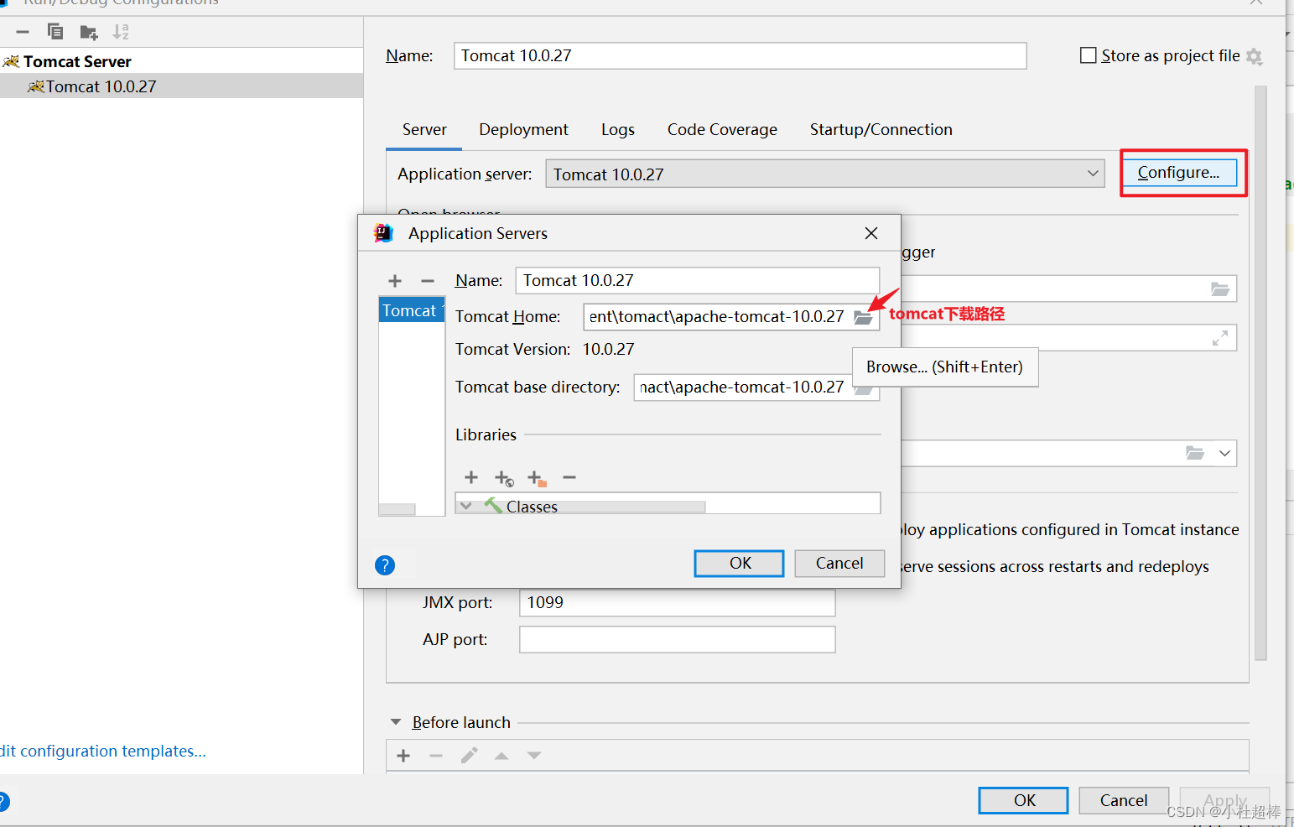Open the JRE dropdown arrow
The width and height of the screenshot is (1294, 827).
pos(1224,453)
